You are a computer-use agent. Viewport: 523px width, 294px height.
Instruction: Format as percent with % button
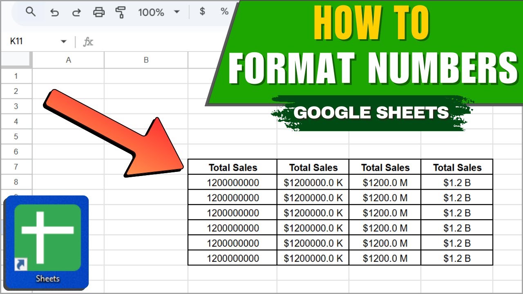pos(224,11)
